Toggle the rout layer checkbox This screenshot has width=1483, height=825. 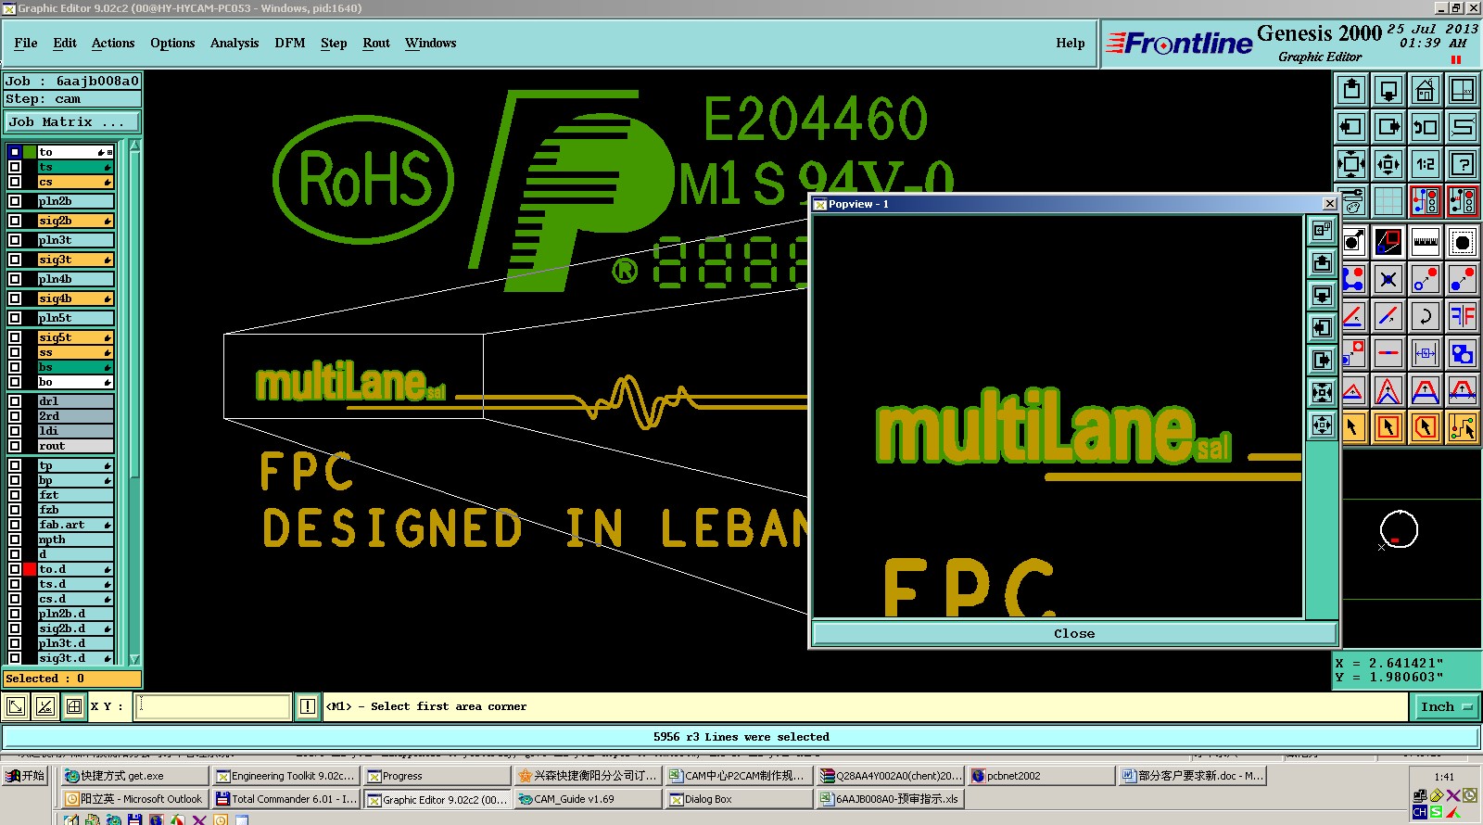click(x=15, y=446)
